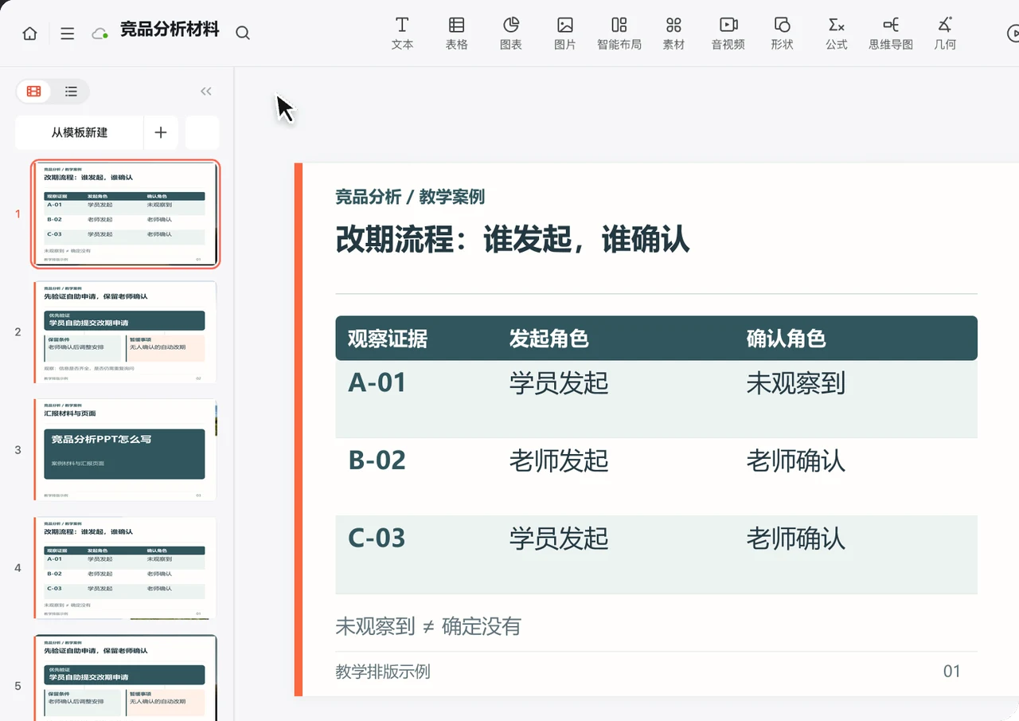This screenshot has width=1019, height=721.
Task: Go to the home icon
Action: [29, 33]
